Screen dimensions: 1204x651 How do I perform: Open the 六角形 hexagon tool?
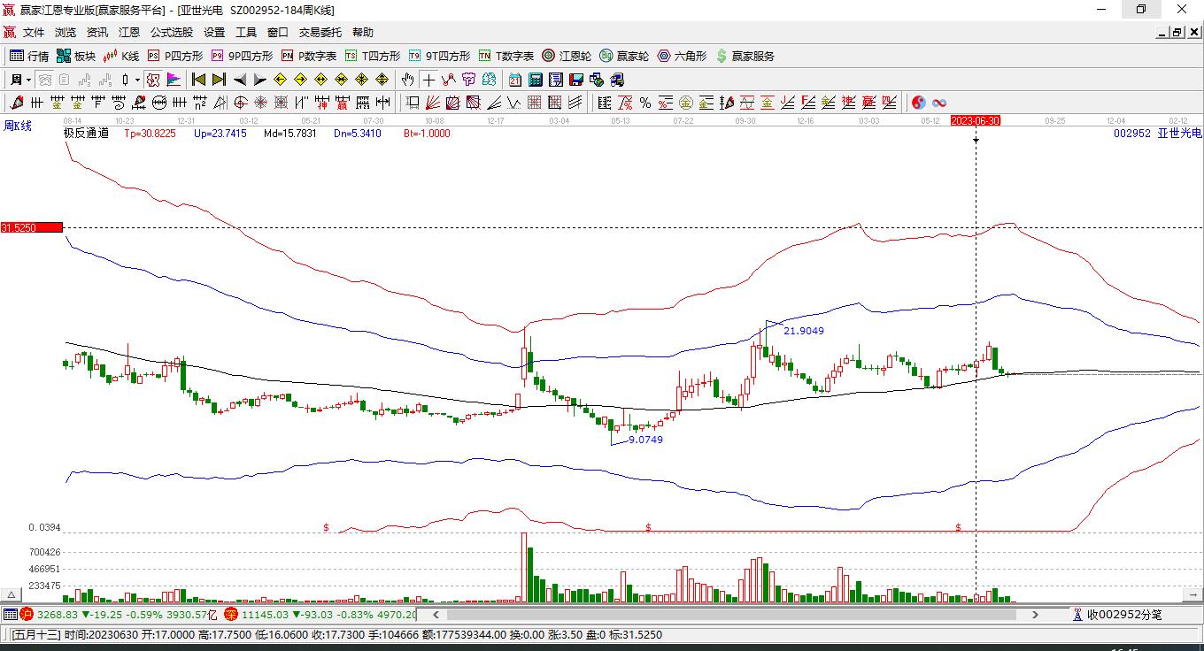point(682,56)
